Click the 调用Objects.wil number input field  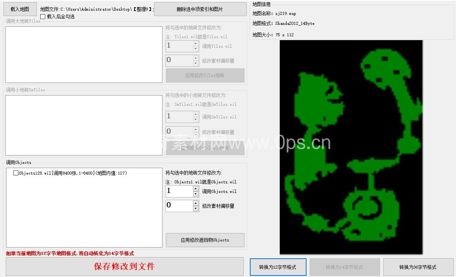point(179,191)
